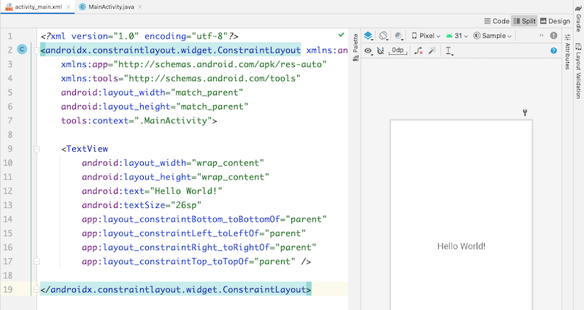Select the Hello World! text in preview

(x=461, y=246)
